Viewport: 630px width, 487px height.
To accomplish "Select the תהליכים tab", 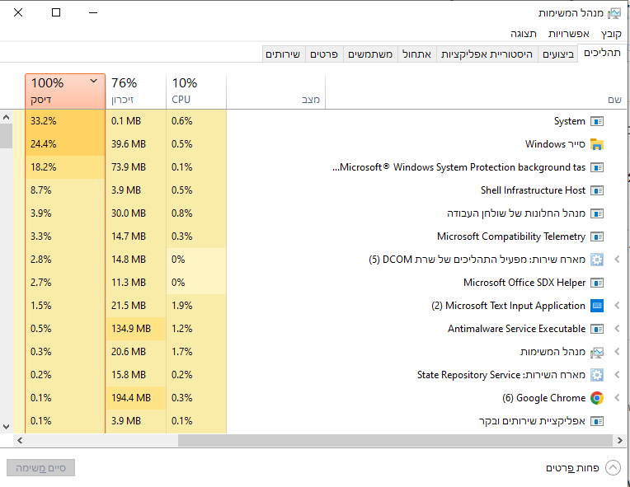I will coord(602,53).
